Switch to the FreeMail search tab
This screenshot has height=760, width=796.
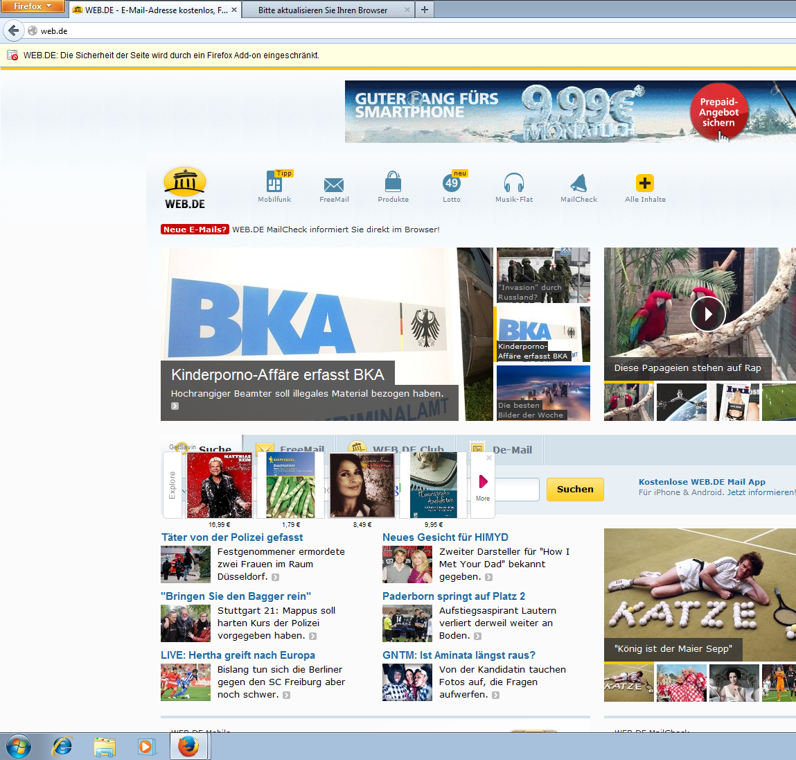(290, 449)
